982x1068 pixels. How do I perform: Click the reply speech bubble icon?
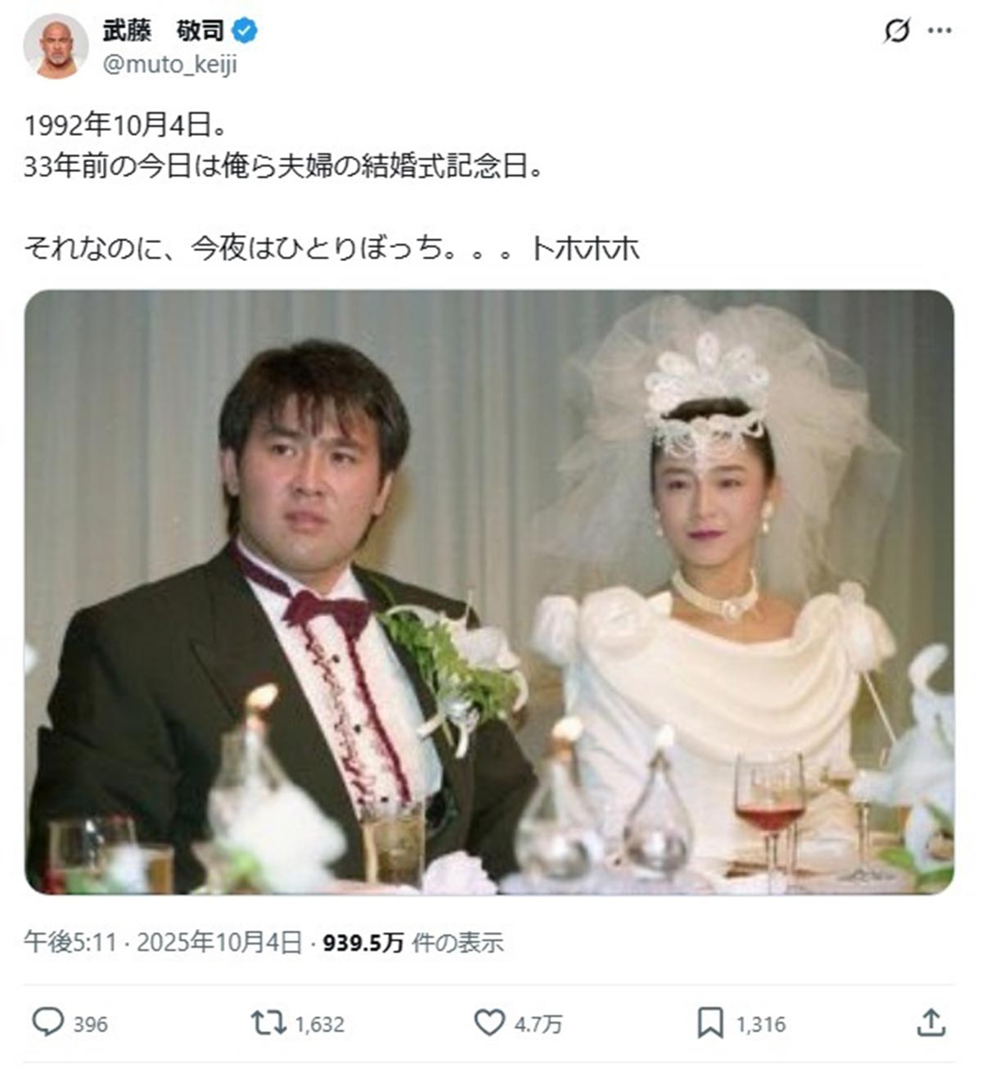click(48, 1023)
